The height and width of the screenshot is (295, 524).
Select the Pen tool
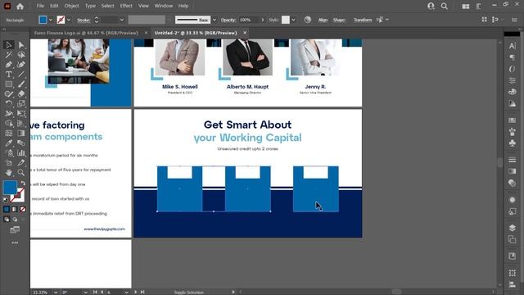pyautogui.click(x=9, y=65)
